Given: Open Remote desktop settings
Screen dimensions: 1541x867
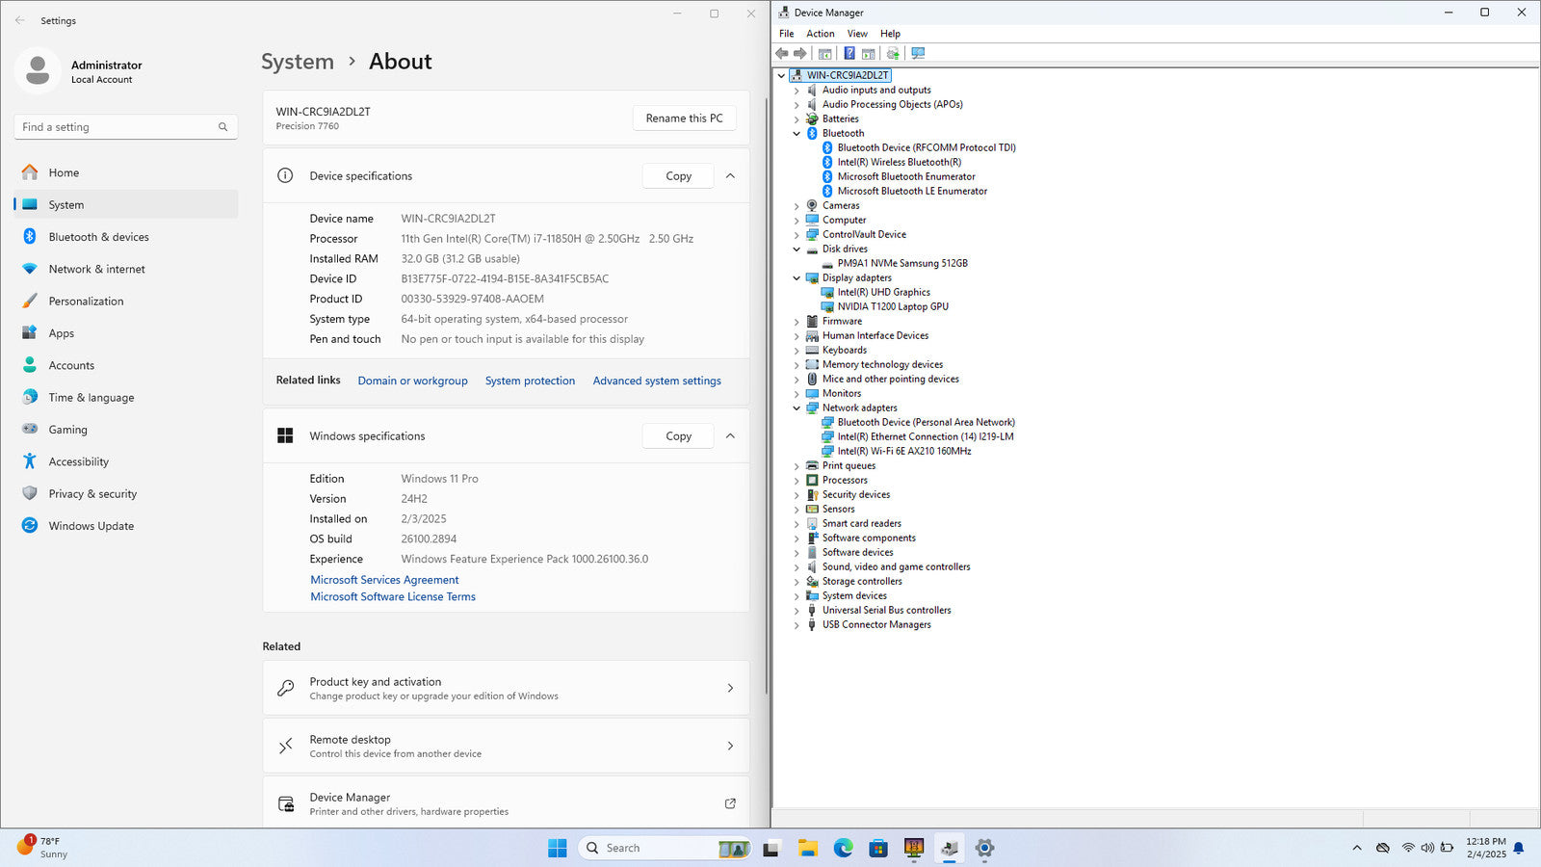Looking at the screenshot, I should pos(506,746).
